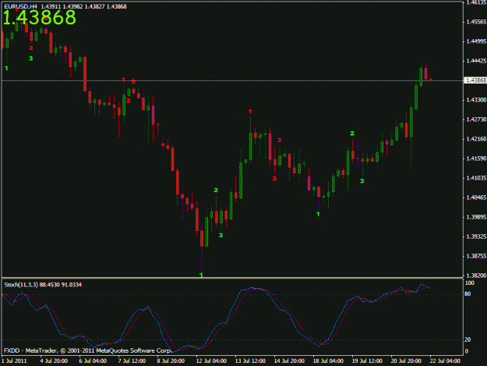The height and width of the screenshot is (366, 487).
Task: Click the 1.43300 price axis label
Action: click(476, 100)
